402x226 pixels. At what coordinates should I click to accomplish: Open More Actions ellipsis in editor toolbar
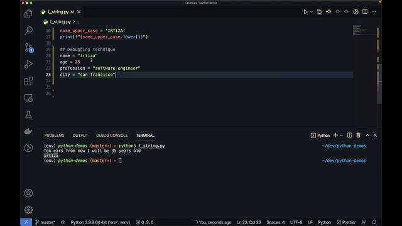pyautogui.click(x=374, y=12)
